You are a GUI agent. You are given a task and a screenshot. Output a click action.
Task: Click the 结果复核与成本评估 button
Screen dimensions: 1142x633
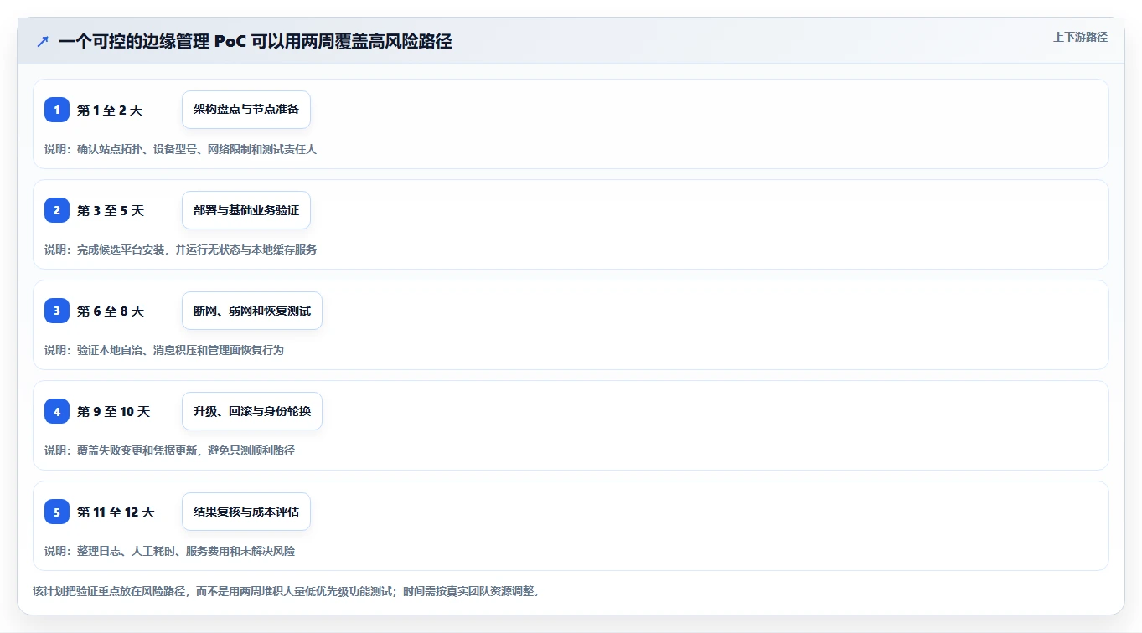(x=246, y=512)
